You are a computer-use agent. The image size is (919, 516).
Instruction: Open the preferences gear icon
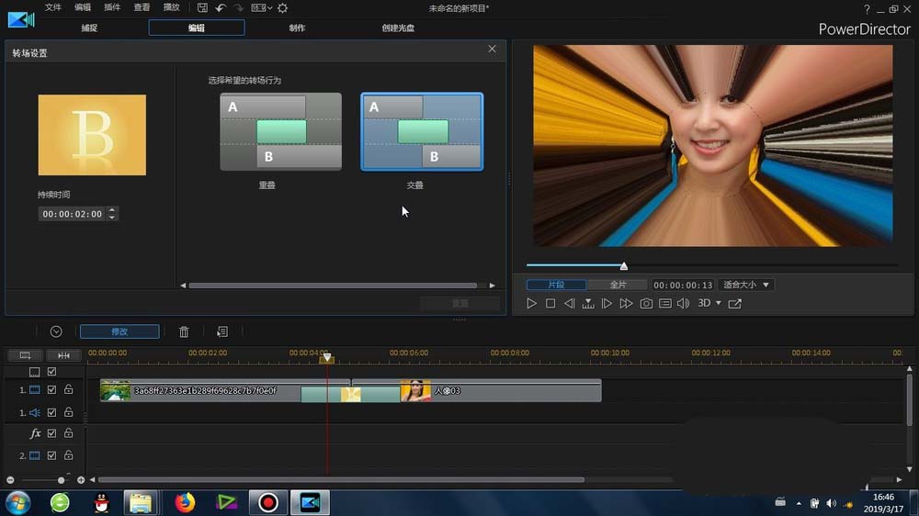coord(282,7)
